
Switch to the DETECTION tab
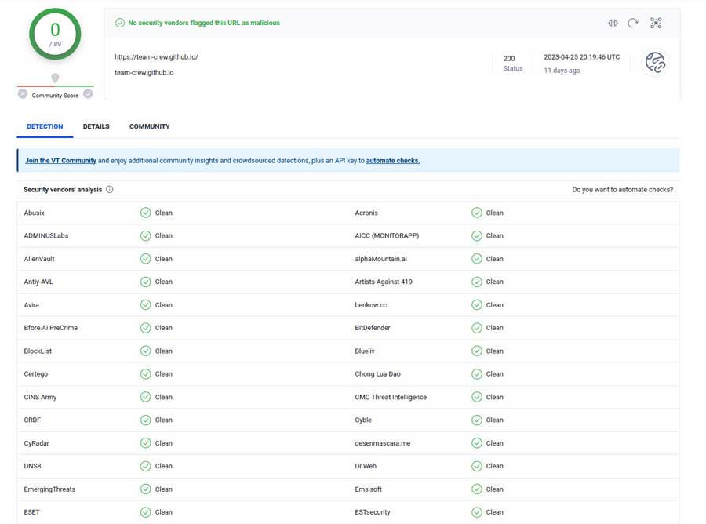click(45, 126)
